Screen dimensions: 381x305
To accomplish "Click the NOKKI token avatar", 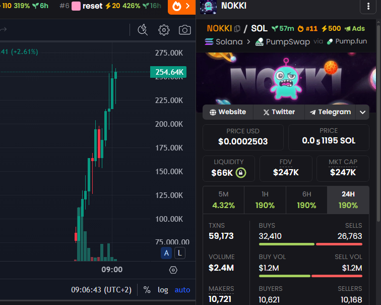I will [x=208, y=7].
